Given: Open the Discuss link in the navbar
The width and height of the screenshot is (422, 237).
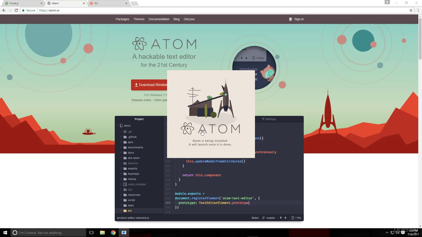Looking at the screenshot, I should coord(189,19).
